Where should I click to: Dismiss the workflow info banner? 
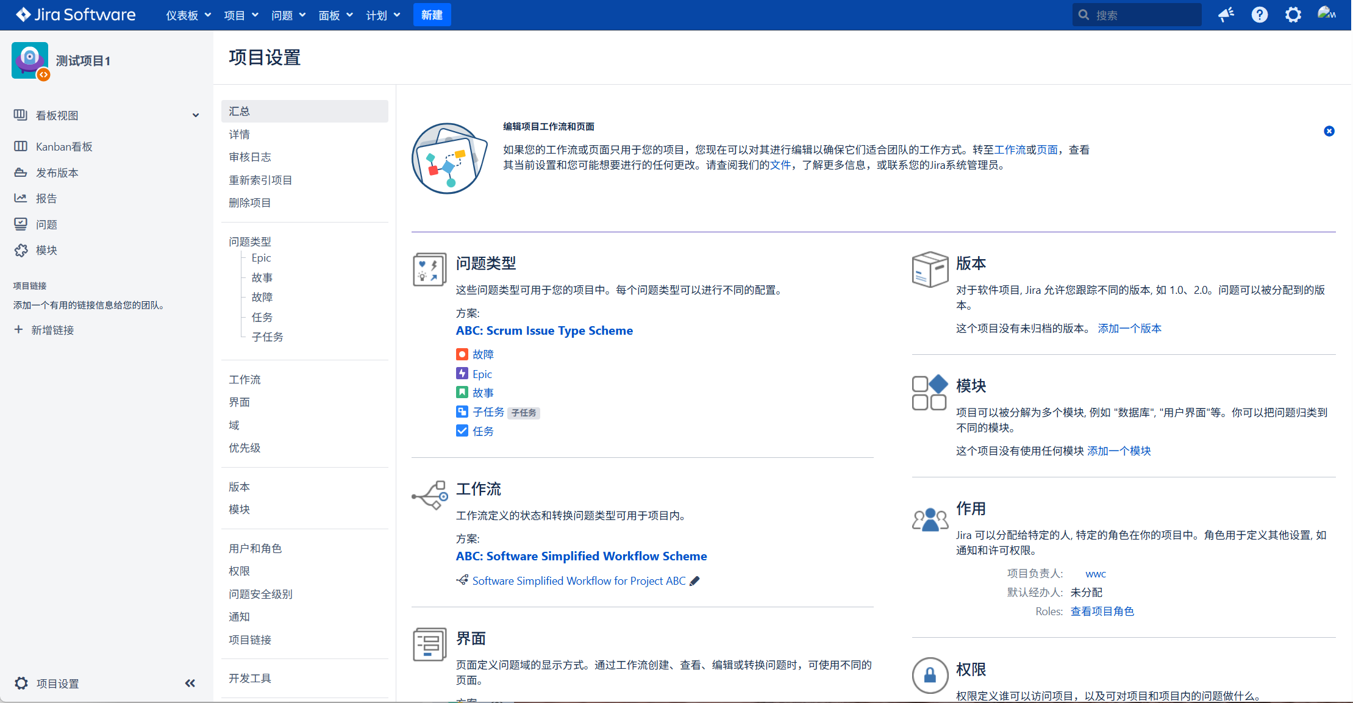tap(1329, 131)
